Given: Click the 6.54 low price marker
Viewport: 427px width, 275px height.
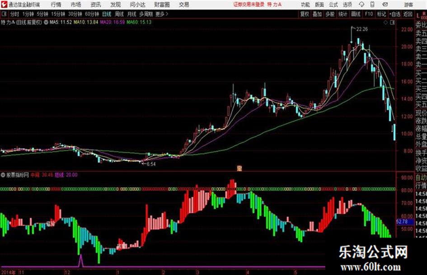Looking at the screenshot, I should click(151, 164).
